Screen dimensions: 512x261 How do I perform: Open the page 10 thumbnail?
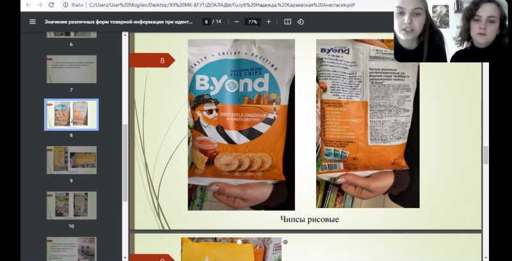point(72,205)
